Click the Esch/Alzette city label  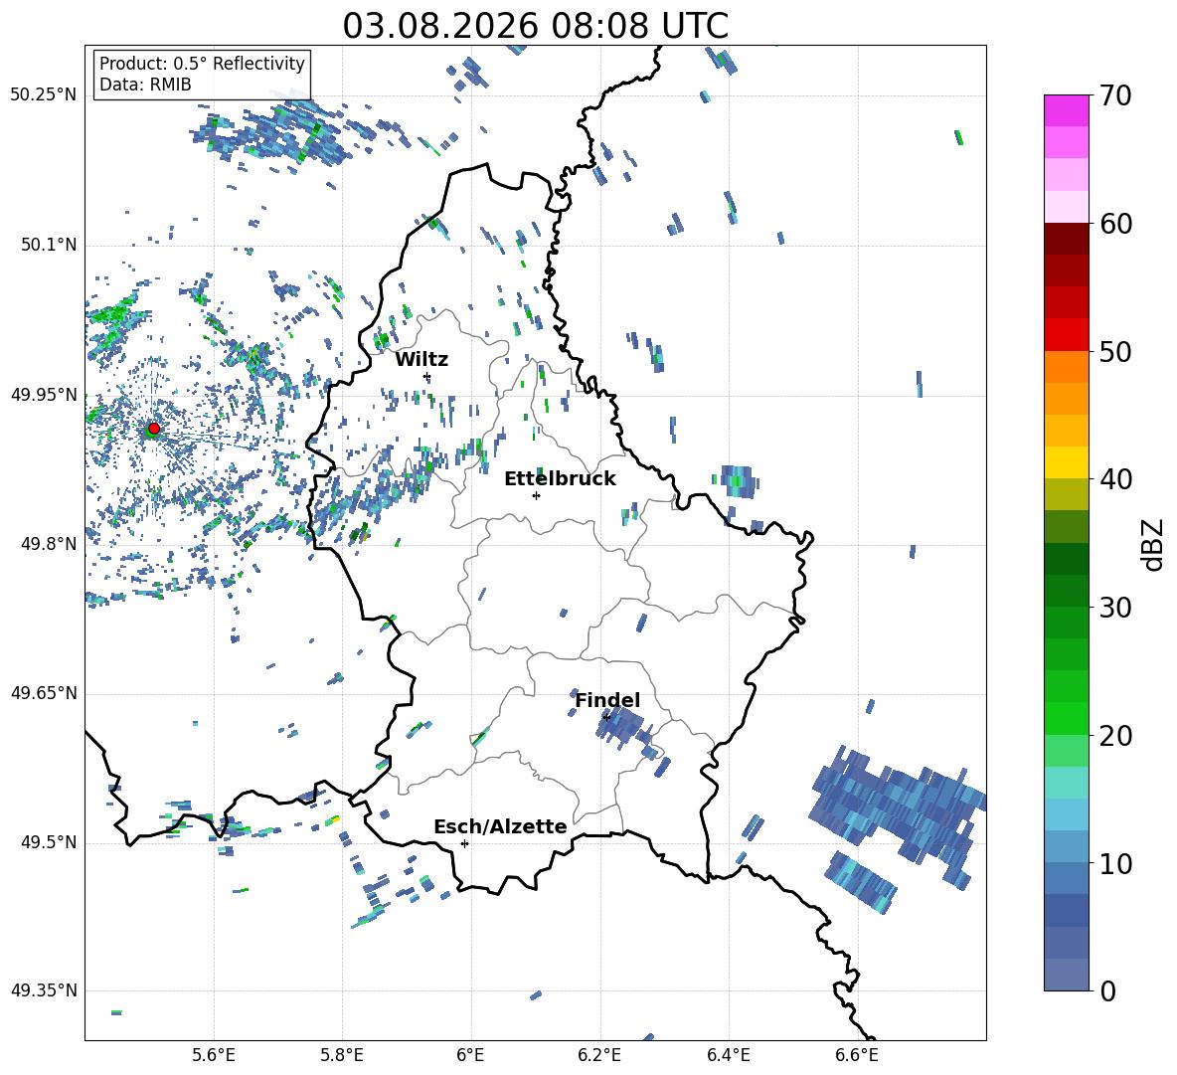click(500, 827)
